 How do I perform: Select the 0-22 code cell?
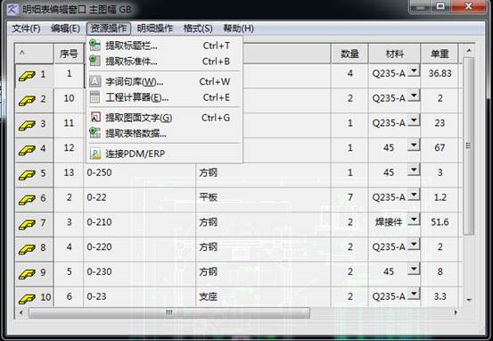click(x=139, y=197)
